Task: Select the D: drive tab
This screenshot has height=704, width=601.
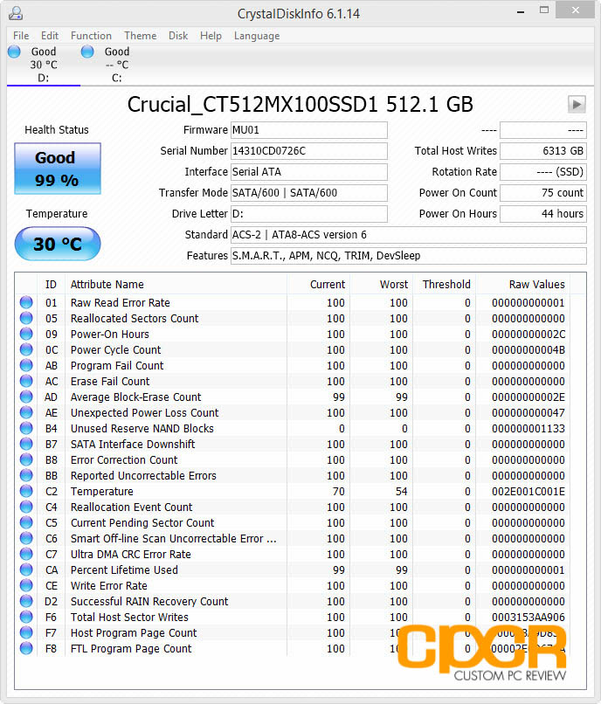Action: pyautogui.click(x=44, y=65)
